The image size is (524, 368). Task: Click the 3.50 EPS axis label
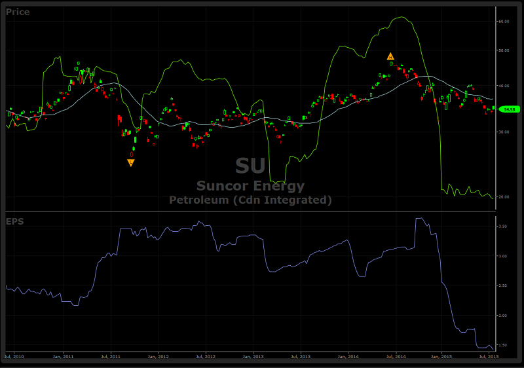502,227
